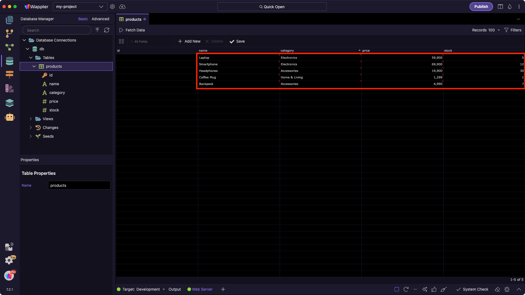Open project settings gear icon in top bar
The width and height of the screenshot is (525, 295).
[112, 7]
